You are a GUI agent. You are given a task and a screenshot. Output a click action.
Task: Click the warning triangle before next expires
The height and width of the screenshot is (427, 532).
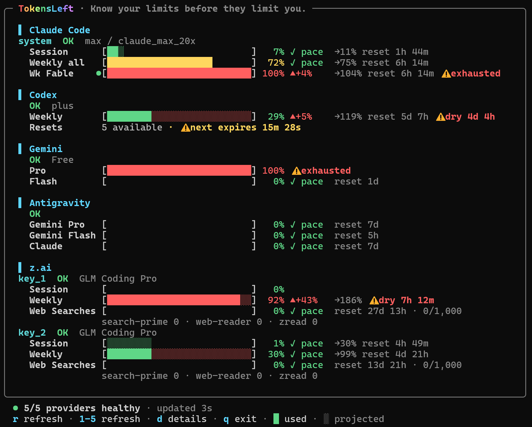point(185,128)
